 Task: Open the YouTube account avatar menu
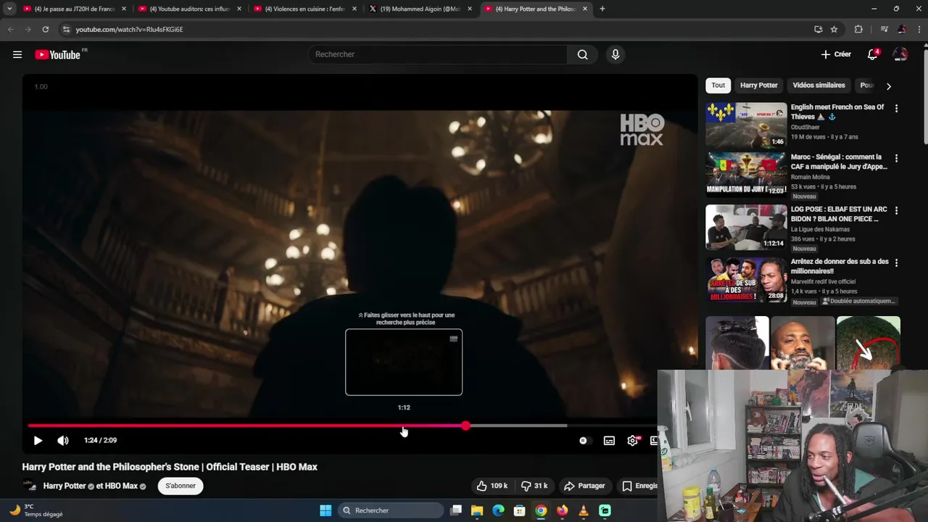point(900,54)
